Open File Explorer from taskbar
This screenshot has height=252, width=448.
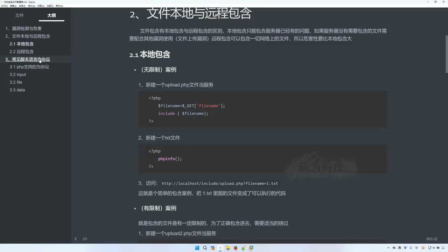coord(228,248)
